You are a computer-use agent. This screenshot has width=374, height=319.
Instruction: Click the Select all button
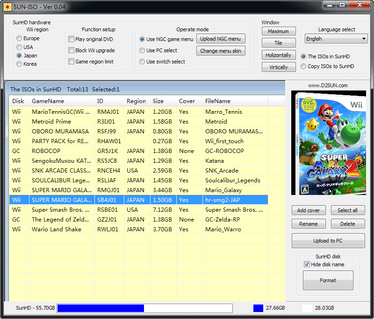tap(347, 210)
